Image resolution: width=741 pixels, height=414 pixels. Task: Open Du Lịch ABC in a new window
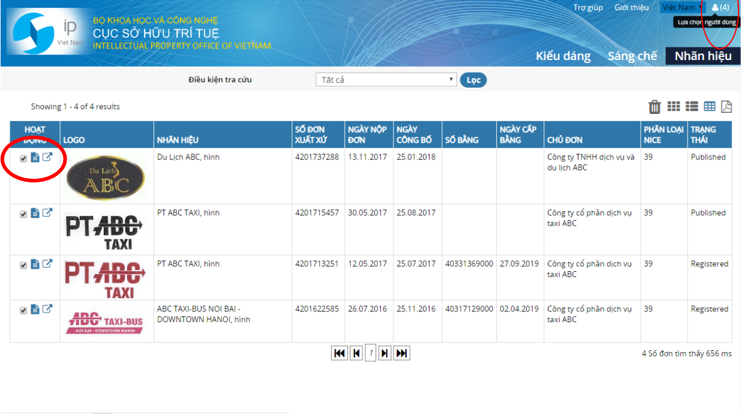pyautogui.click(x=47, y=158)
